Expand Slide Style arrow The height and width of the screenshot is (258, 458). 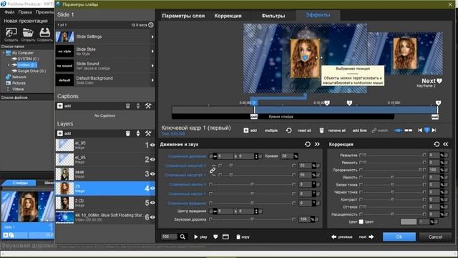point(152,51)
